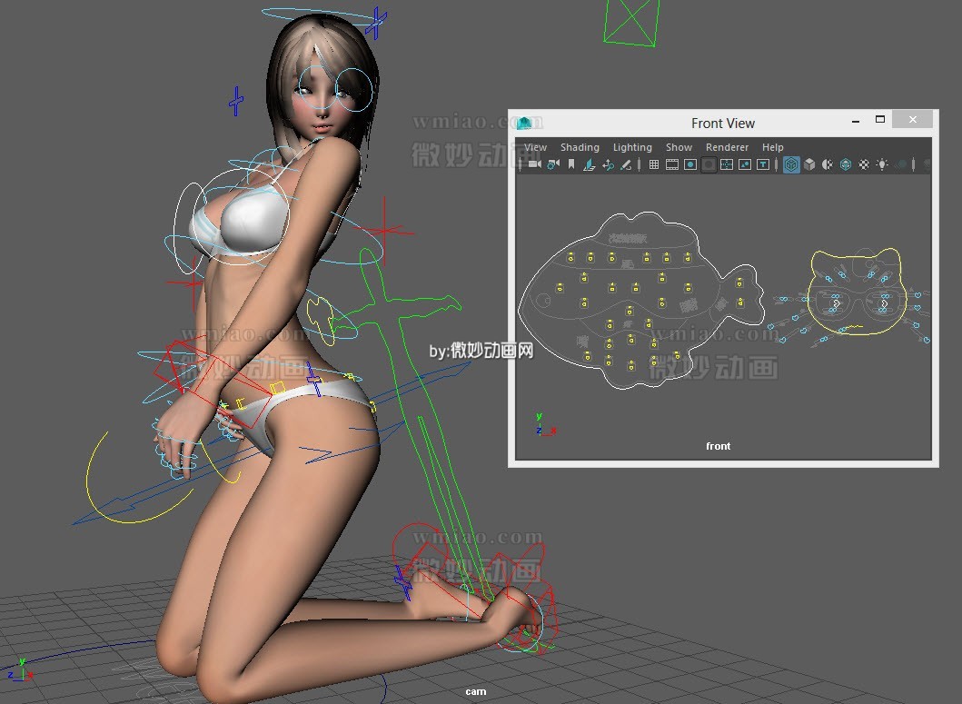Enable smooth shade all display
The height and width of the screenshot is (704, 962).
click(x=809, y=165)
